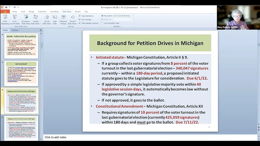Select the Slides pane tab
The width and height of the screenshot is (260, 146).
[x=5, y=30]
